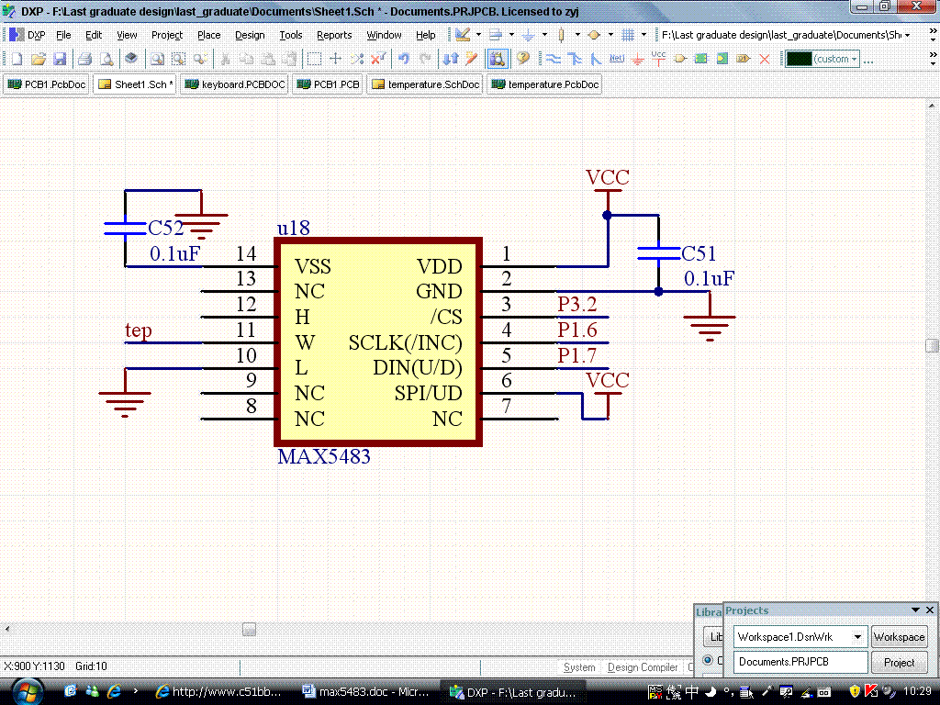Image resolution: width=940 pixels, height=705 pixels.
Task: Place a part with the logic gate icon
Action: coord(680,59)
